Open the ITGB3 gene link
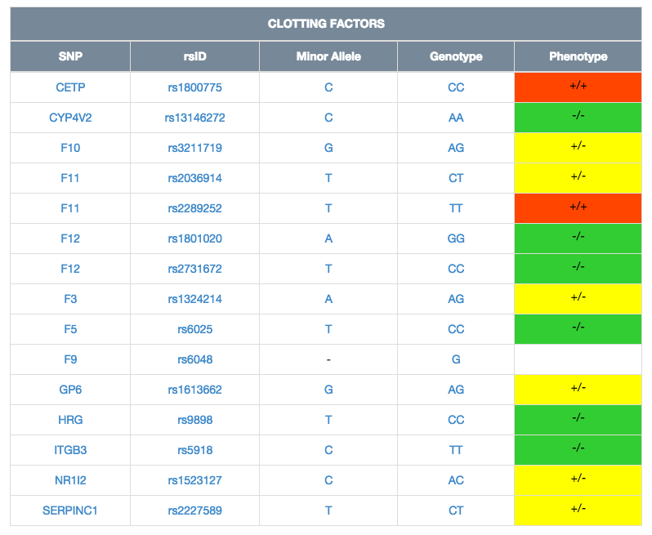Viewport: 652px width, 535px height. tap(70, 450)
